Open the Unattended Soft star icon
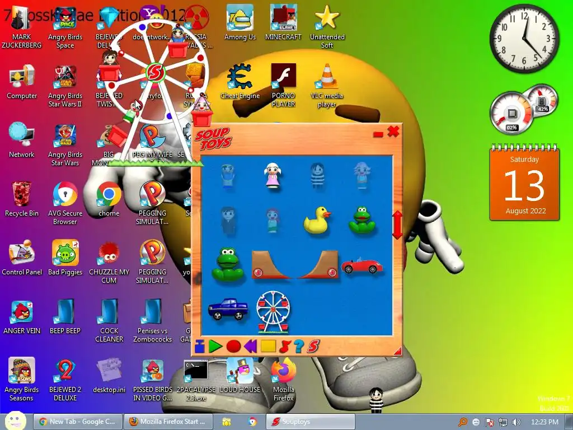This screenshot has height=430, width=573. 327,27
